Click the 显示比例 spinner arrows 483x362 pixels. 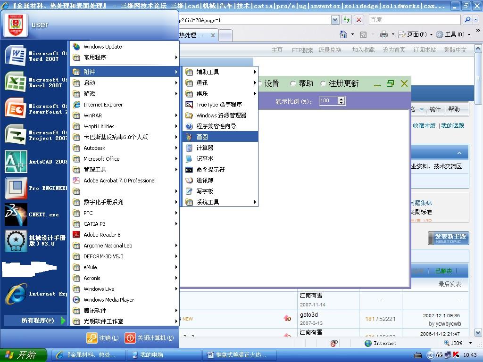[341, 101]
